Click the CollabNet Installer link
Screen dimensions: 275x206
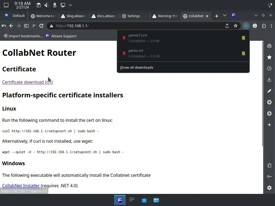coord(21,186)
